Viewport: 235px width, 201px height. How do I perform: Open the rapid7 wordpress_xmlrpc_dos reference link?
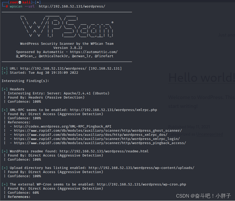click(90, 135)
